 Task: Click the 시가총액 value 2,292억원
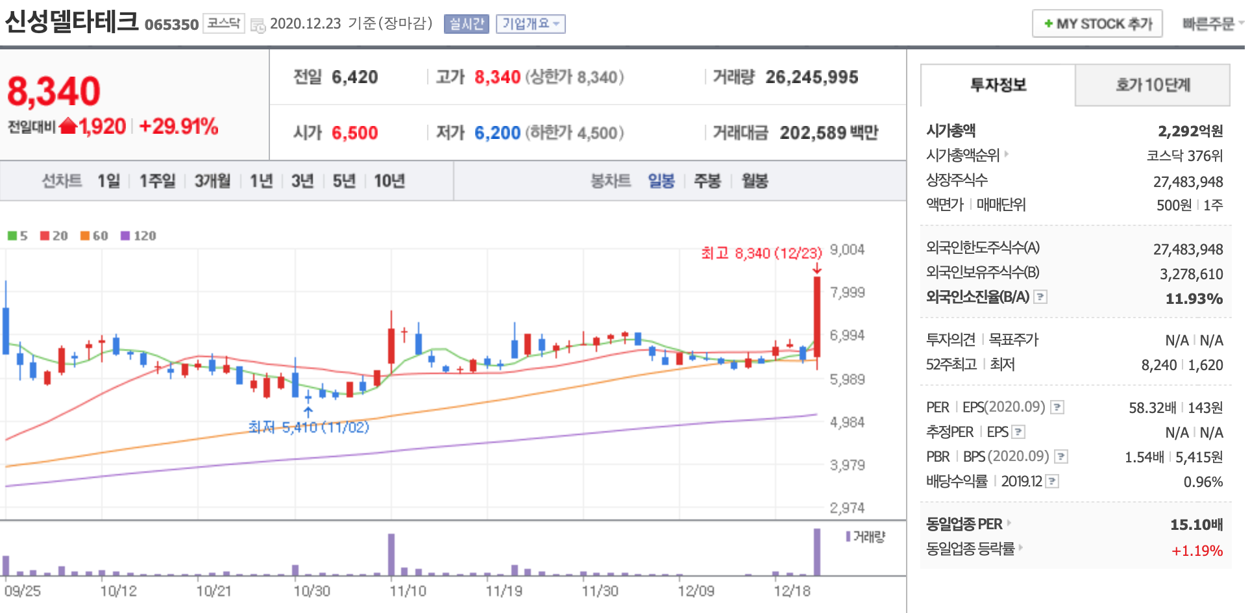(1190, 131)
